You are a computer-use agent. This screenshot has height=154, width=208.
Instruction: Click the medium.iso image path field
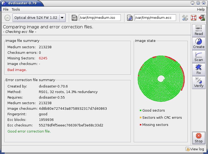coord(100,18)
